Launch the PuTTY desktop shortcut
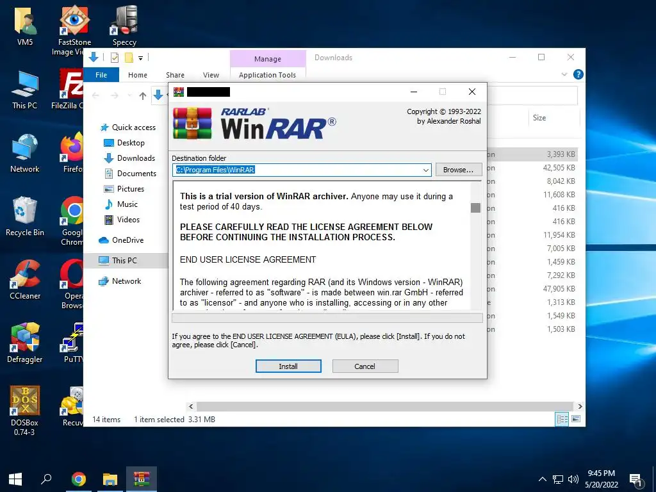 tap(72, 343)
